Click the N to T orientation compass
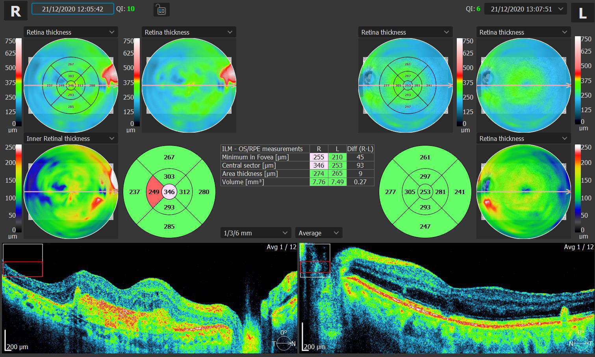The image size is (595, 357). point(581,343)
